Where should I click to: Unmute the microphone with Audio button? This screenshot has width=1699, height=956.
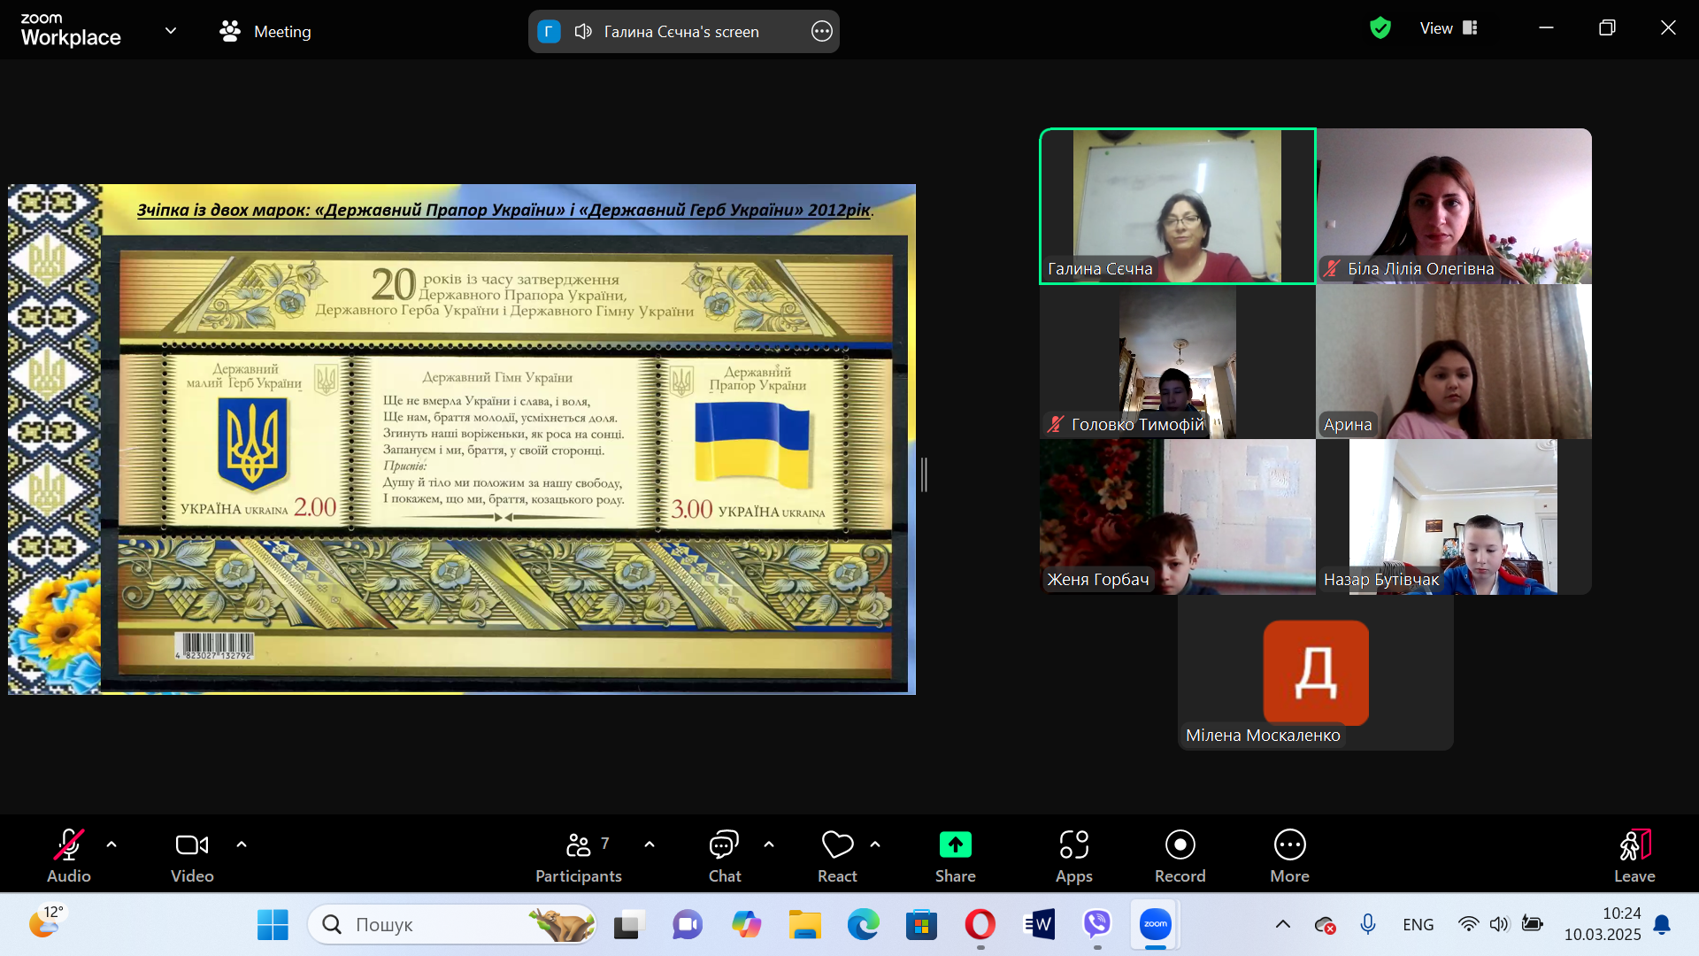pos(69,855)
